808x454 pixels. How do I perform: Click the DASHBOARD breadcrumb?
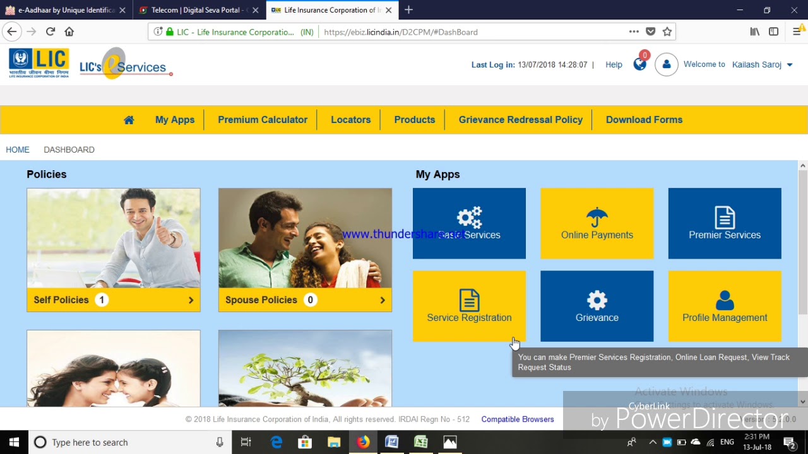69,149
